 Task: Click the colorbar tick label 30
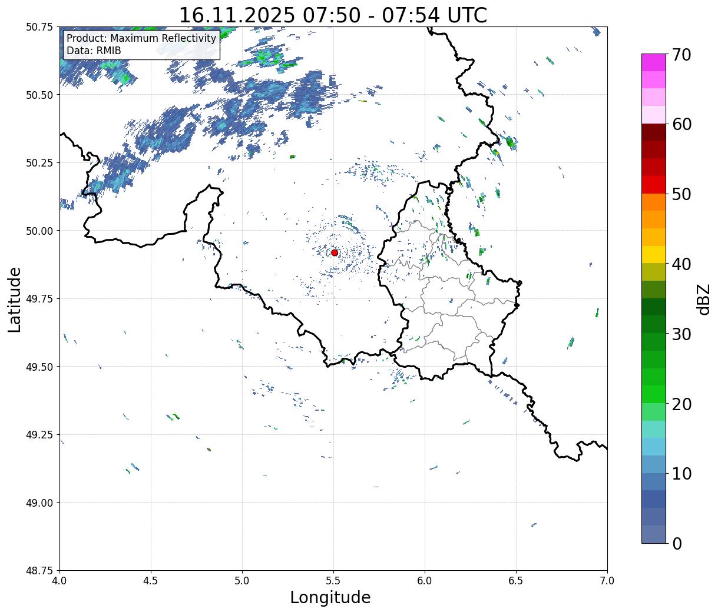tap(681, 334)
